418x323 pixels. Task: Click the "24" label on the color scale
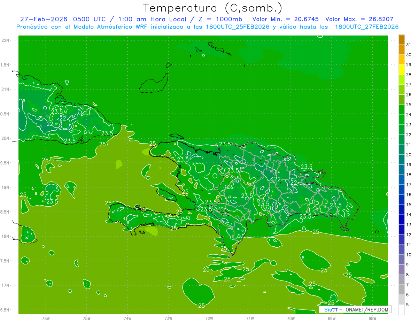pyautogui.click(x=409, y=115)
